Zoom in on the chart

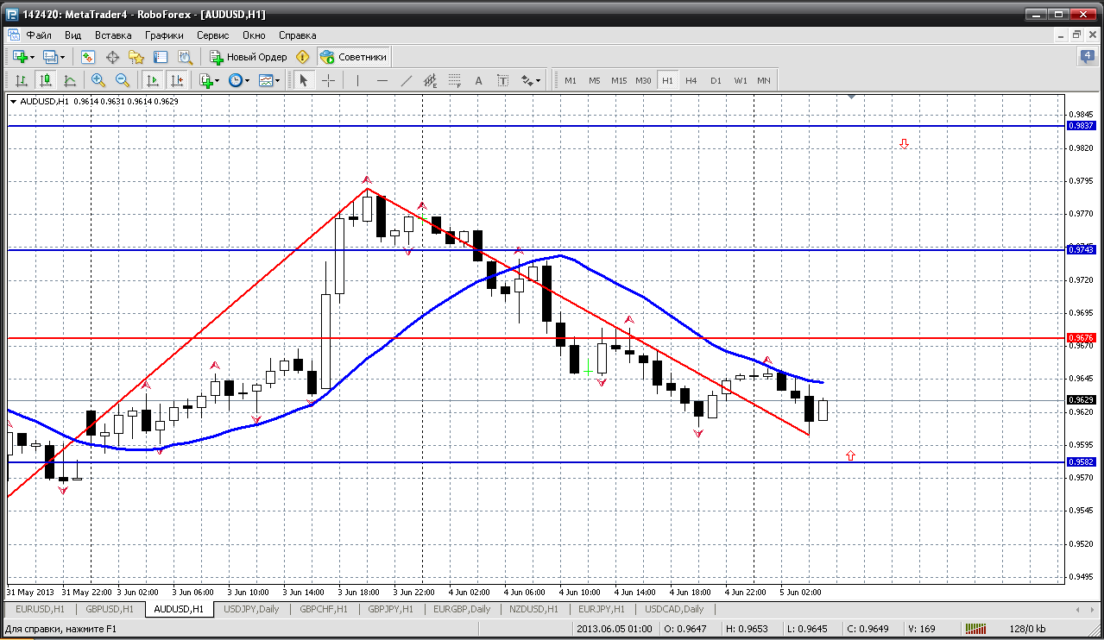[98, 80]
